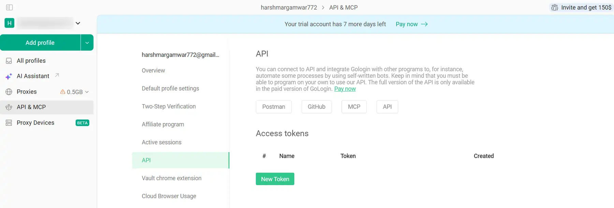This screenshot has width=614, height=208.
Task: Click the Token column header
Action: (x=348, y=156)
